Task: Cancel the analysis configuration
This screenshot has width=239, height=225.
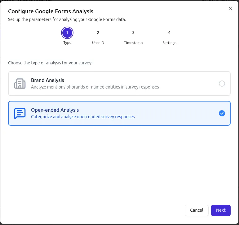Action: 197,210
